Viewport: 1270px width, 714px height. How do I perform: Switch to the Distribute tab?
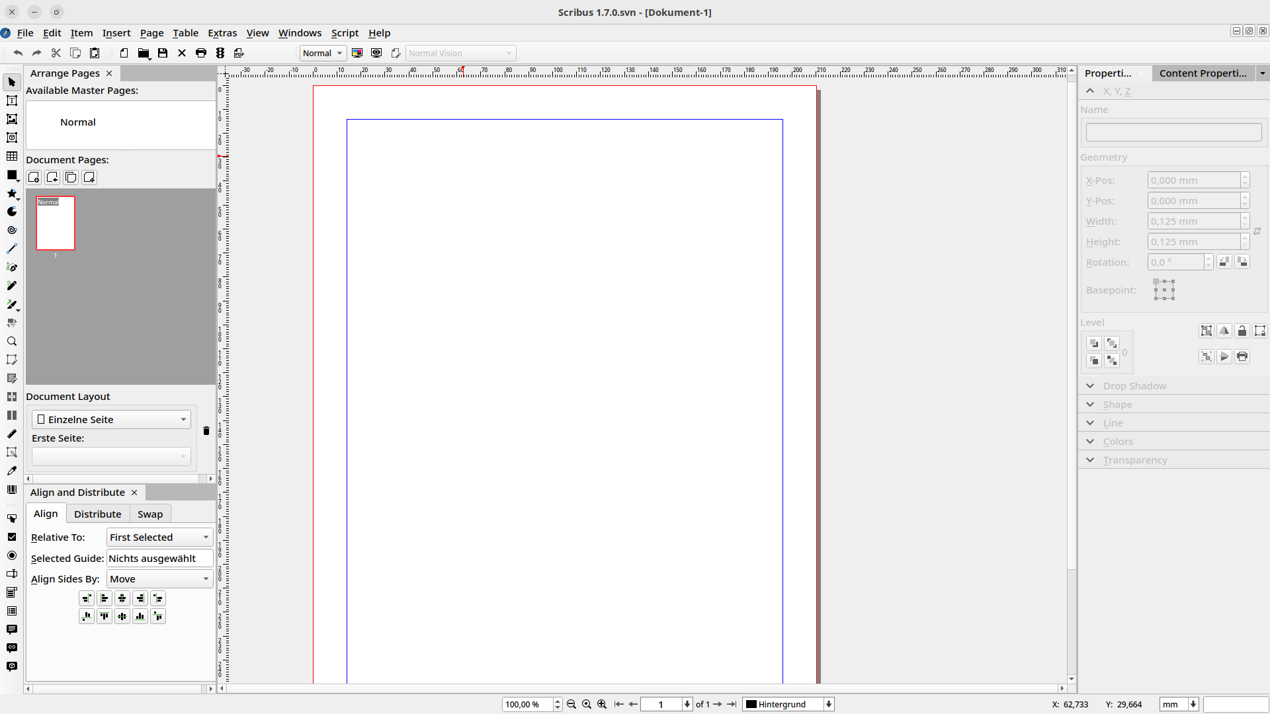97,514
